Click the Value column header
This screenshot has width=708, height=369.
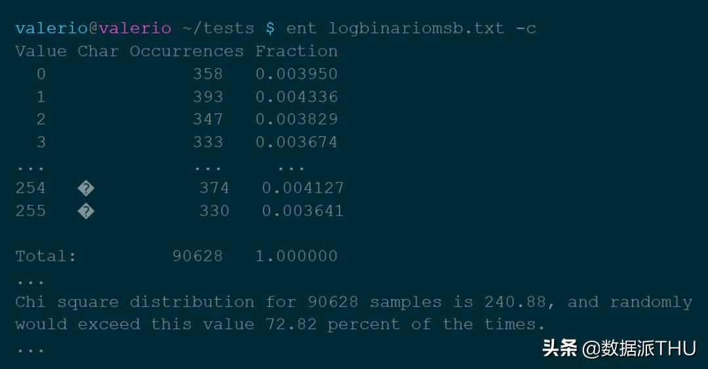click(x=41, y=51)
